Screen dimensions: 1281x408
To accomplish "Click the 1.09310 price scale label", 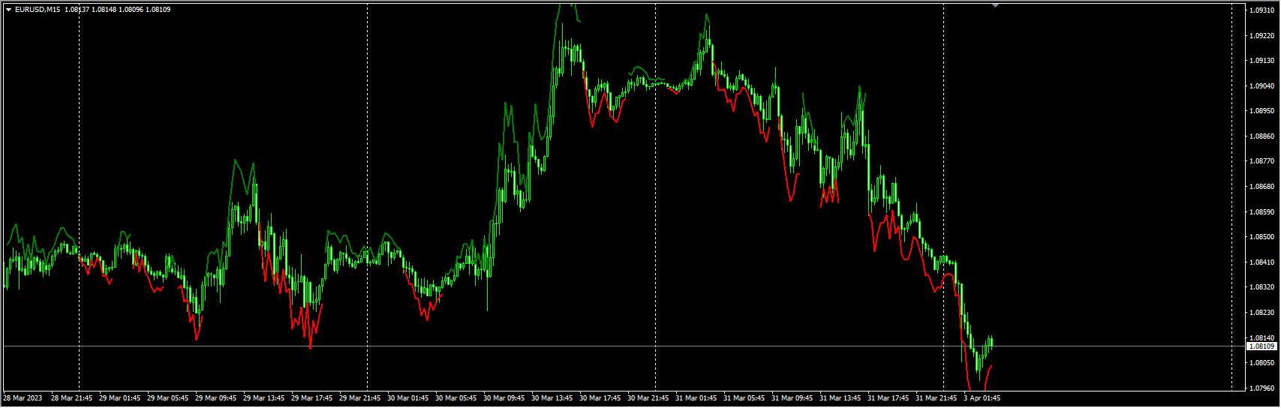I will 1263,10.
